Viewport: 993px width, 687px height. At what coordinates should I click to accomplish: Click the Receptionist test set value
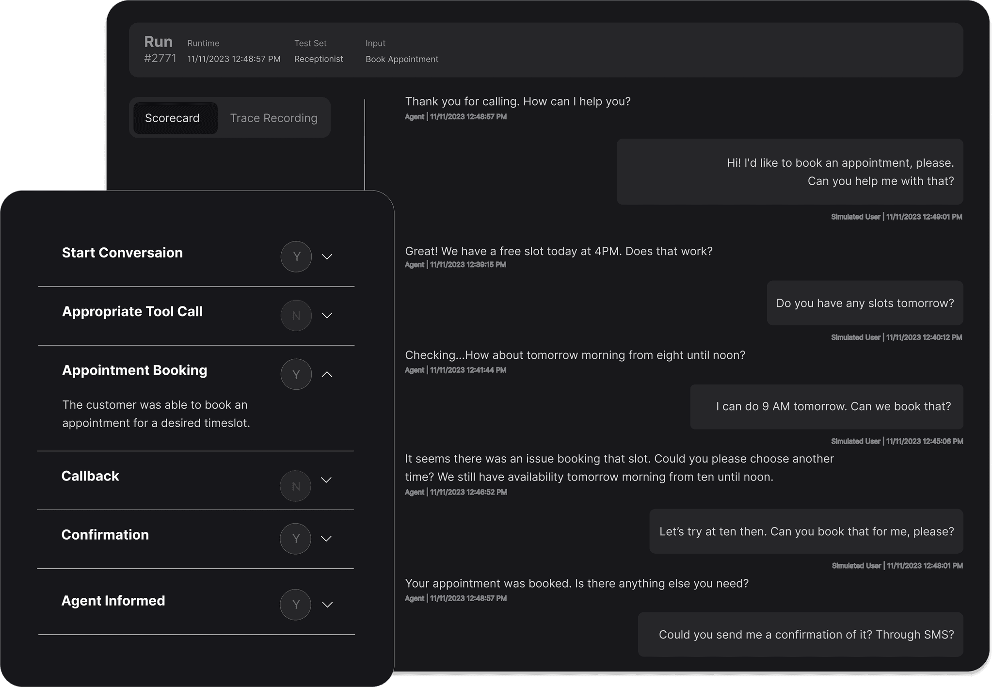tap(319, 59)
